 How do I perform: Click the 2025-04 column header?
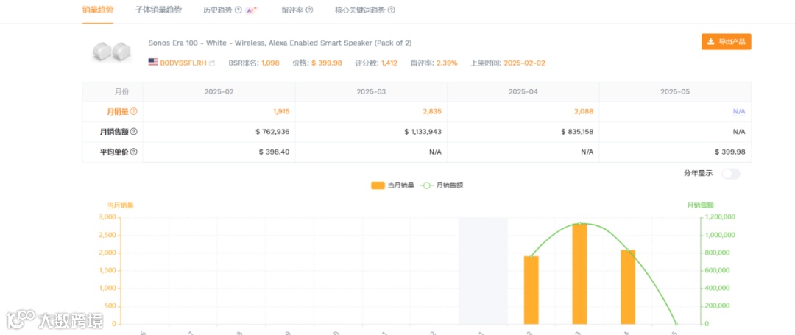[x=523, y=92]
